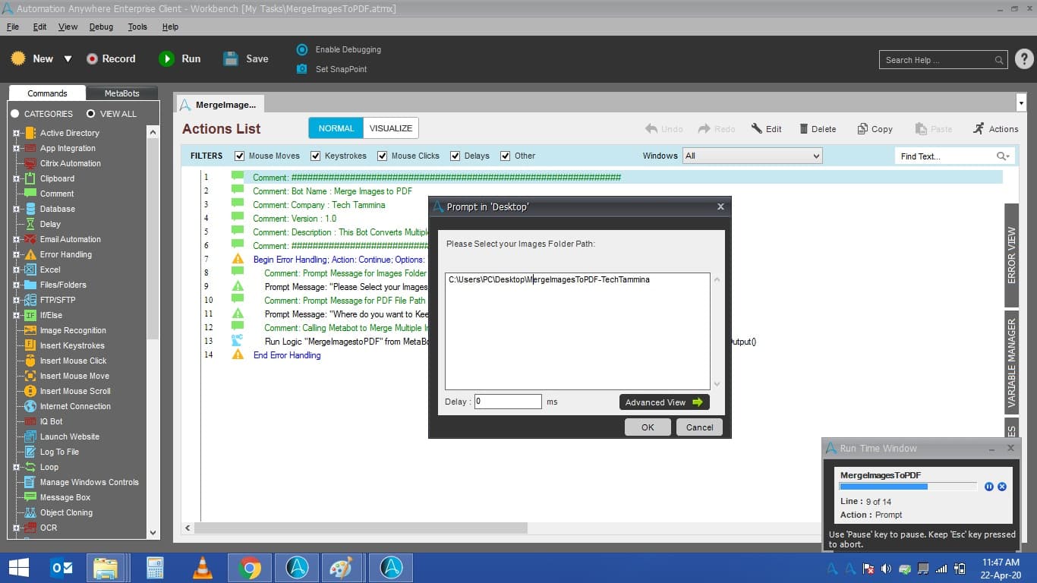Click Set SnapPoint camera icon

(x=302, y=69)
